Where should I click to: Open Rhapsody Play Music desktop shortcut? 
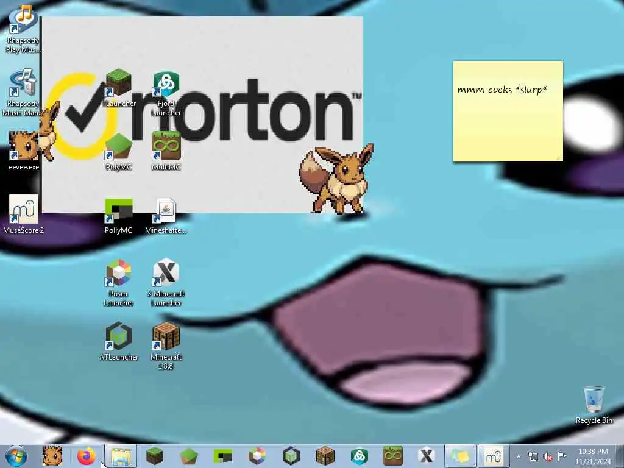pos(23,29)
